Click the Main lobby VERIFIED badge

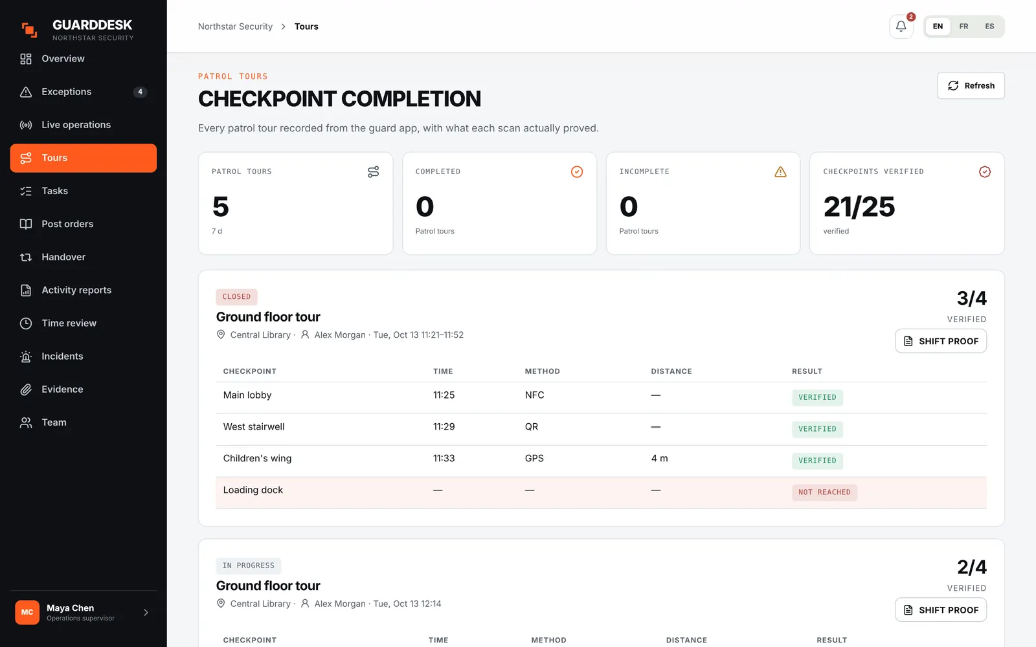coord(817,397)
